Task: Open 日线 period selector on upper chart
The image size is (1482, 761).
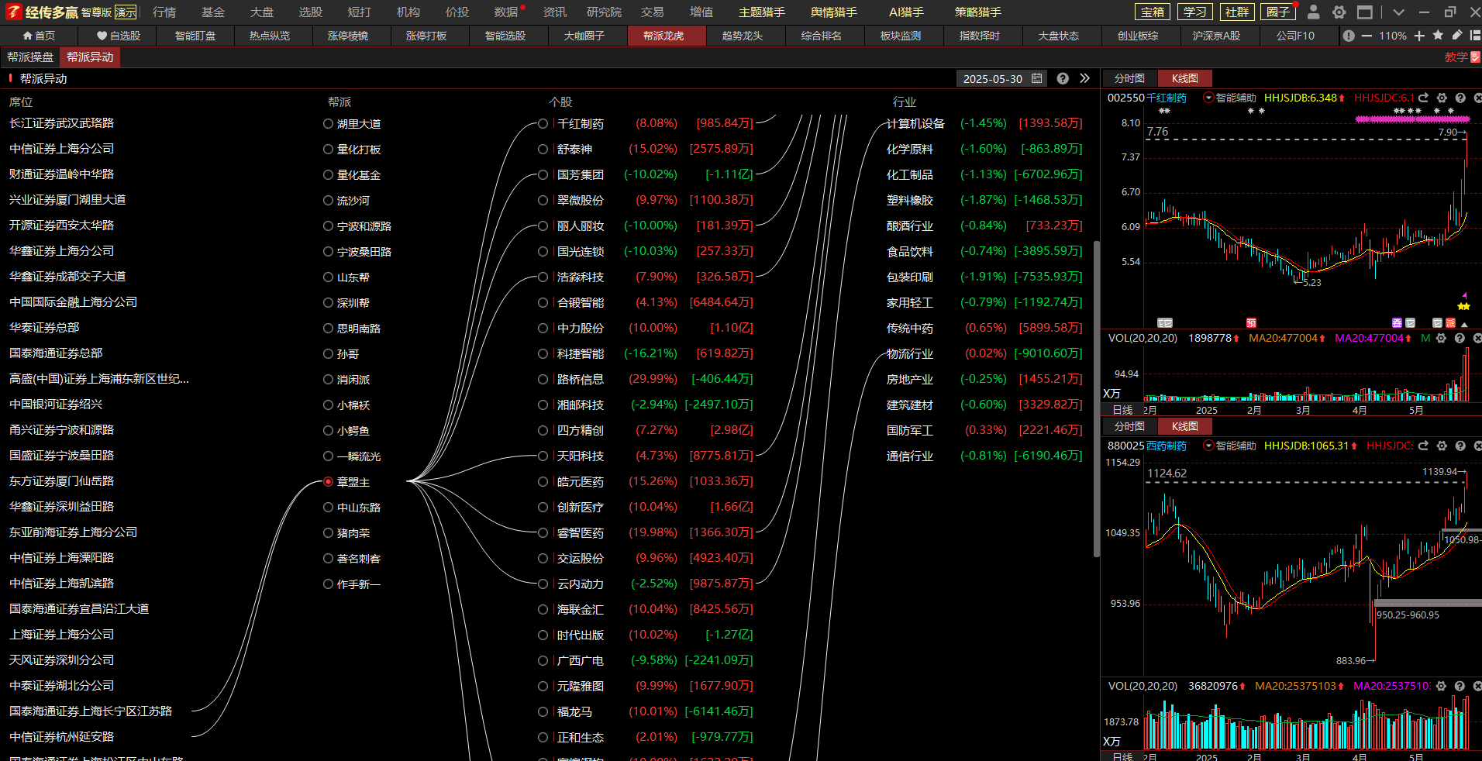Action: [x=1122, y=410]
